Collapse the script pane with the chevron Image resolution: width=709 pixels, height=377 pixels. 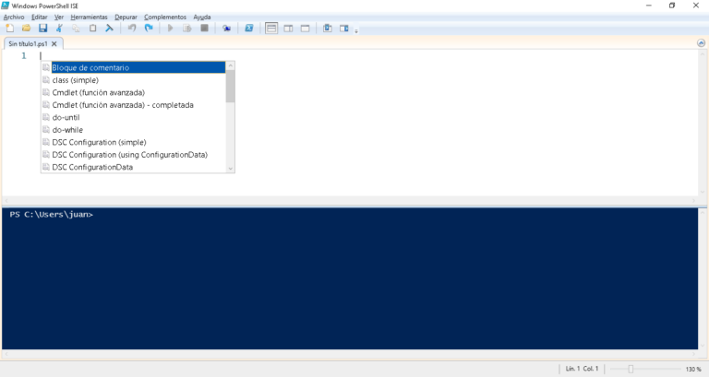[x=701, y=43]
